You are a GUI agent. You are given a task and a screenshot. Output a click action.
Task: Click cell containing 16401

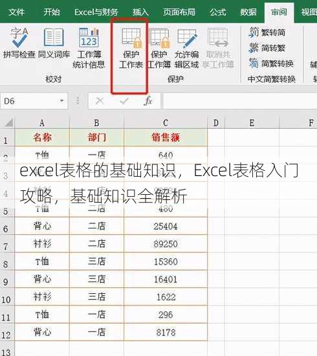pyautogui.click(x=166, y=279)
